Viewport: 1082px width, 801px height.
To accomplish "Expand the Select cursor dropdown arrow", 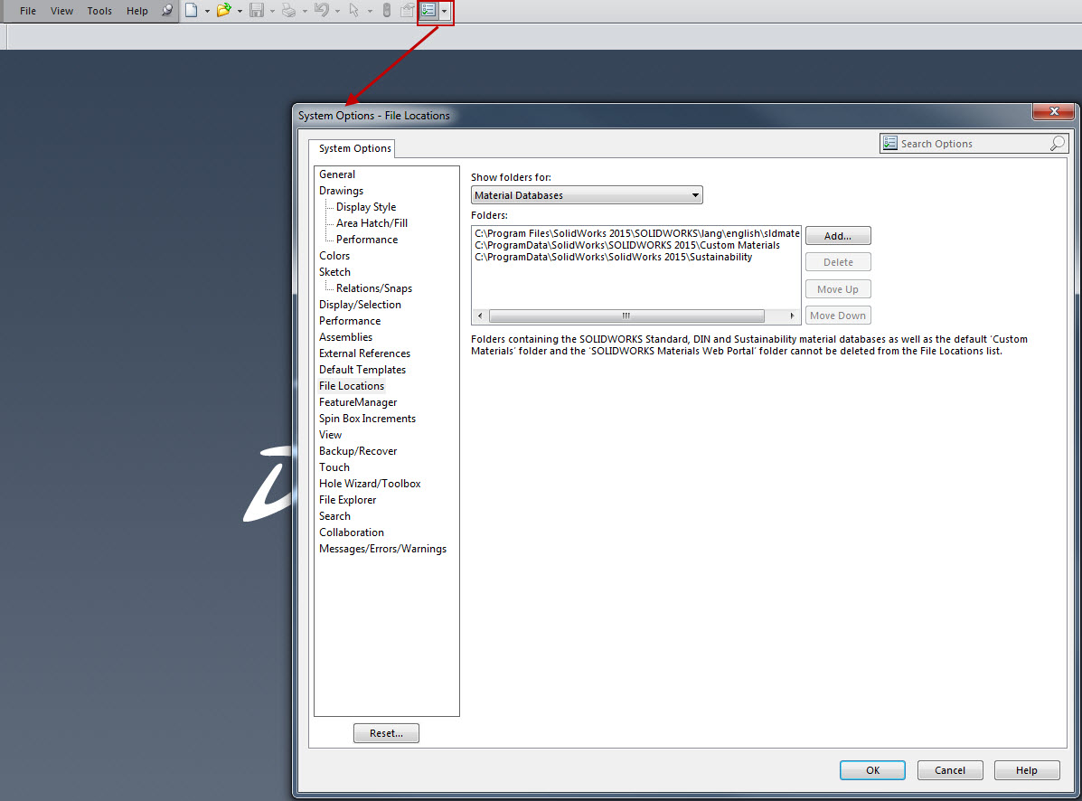I will click(369, 11).
